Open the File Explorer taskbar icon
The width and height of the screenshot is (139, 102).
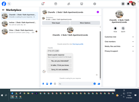click(x=28, y=93)
